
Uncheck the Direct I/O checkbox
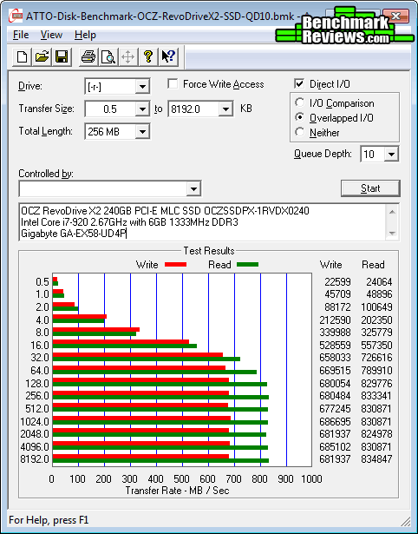299,83
